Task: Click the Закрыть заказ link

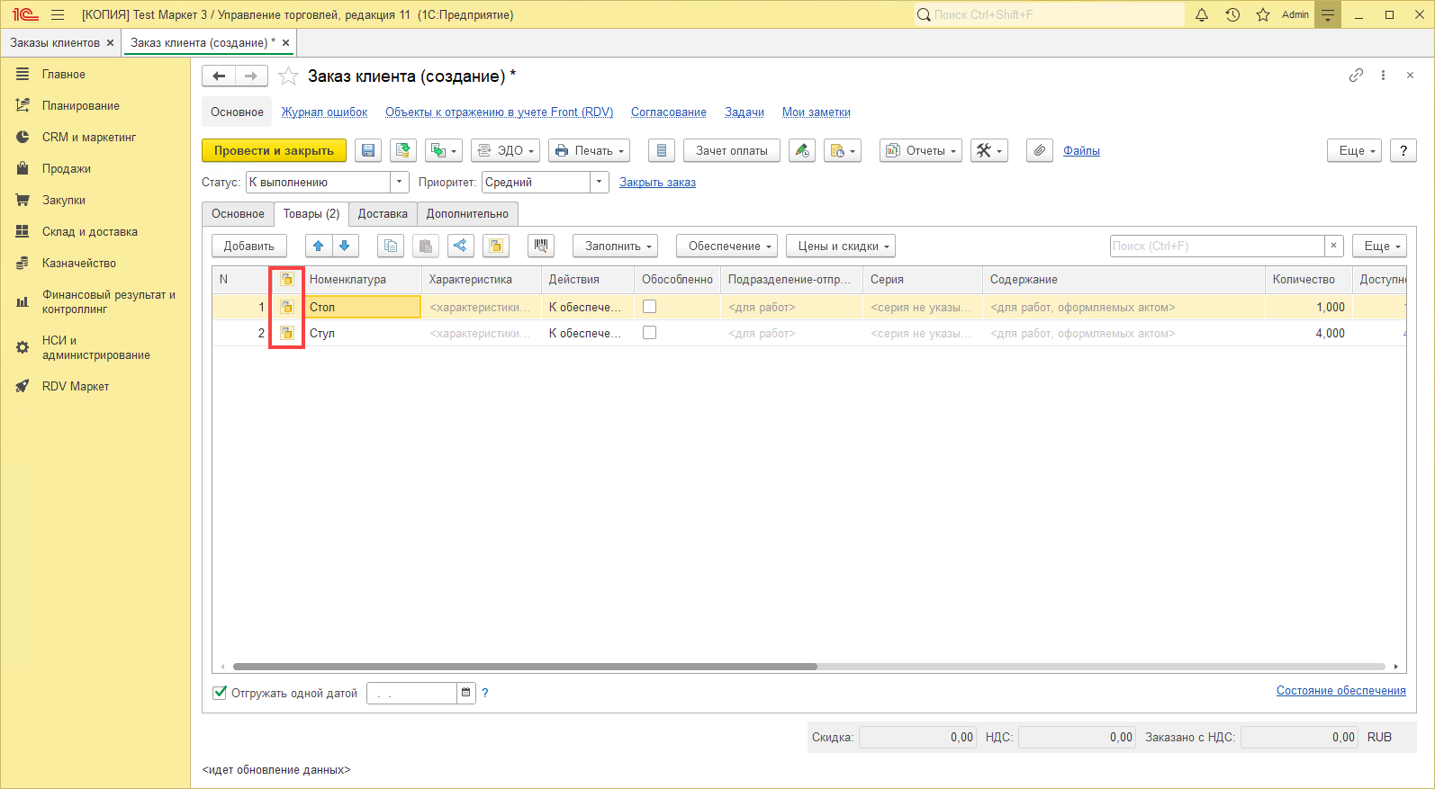Action: [x=657, y=183]
